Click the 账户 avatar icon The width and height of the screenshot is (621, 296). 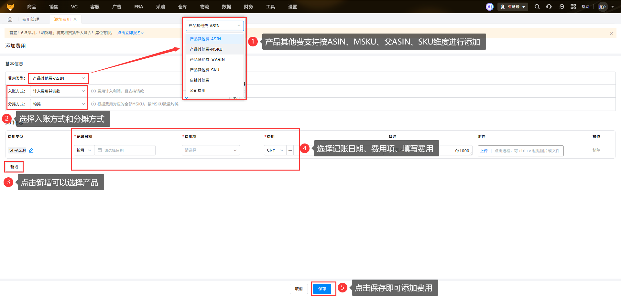pos(603,7)
